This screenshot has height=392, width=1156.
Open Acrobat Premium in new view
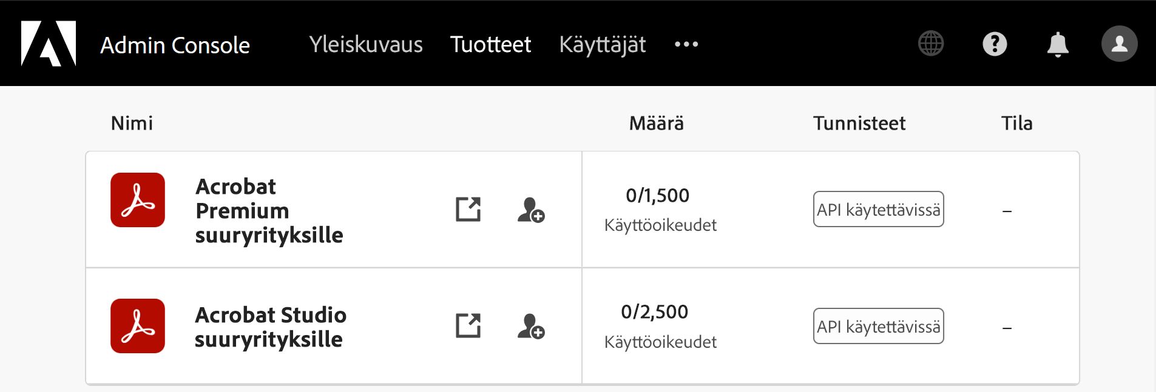468,210
